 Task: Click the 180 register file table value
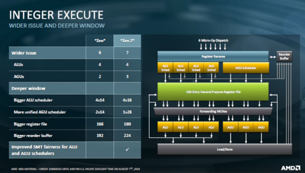tap(127, 124)
